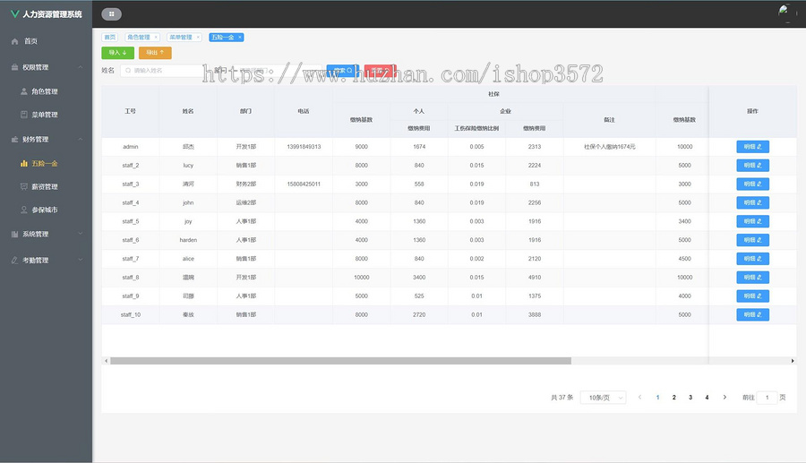Click 明细 button in staff_4 row
806x463 pixels.
point(752,202)
